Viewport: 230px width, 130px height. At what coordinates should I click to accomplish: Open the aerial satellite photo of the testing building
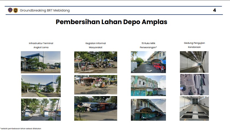[194, 85]
